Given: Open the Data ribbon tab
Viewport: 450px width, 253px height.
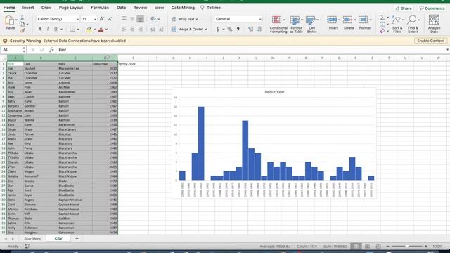Looking at the screenshot, I should [x=121, y=8].
